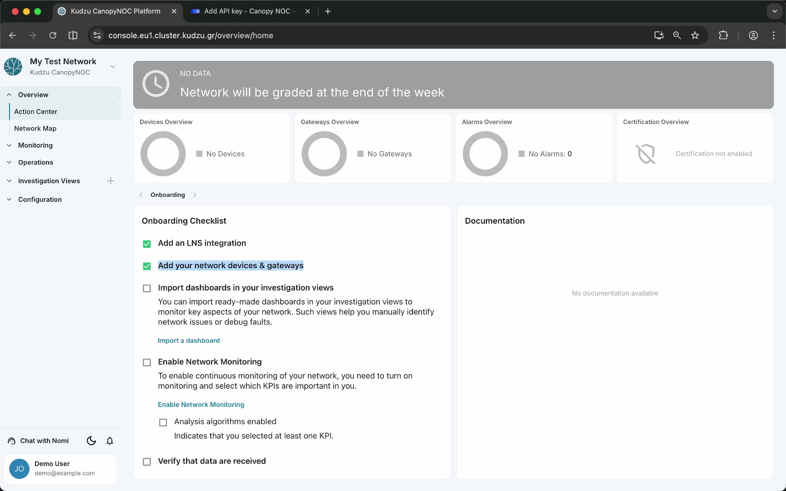Click install app icon in address bar
Screen dimensions: 786x491
(659, 35)
